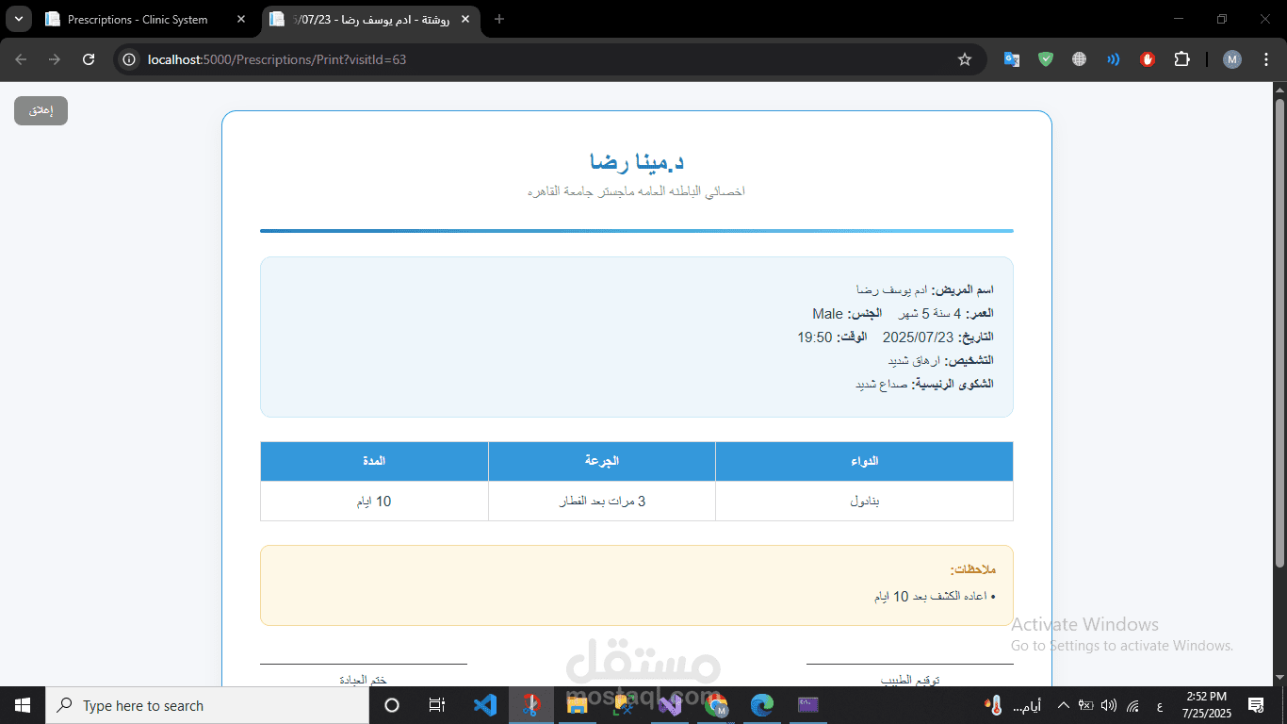This screenshot has width=1287, height=724.
Task: Click the diagnosis ارهاق شديد
Action: [x=914, y=361]
